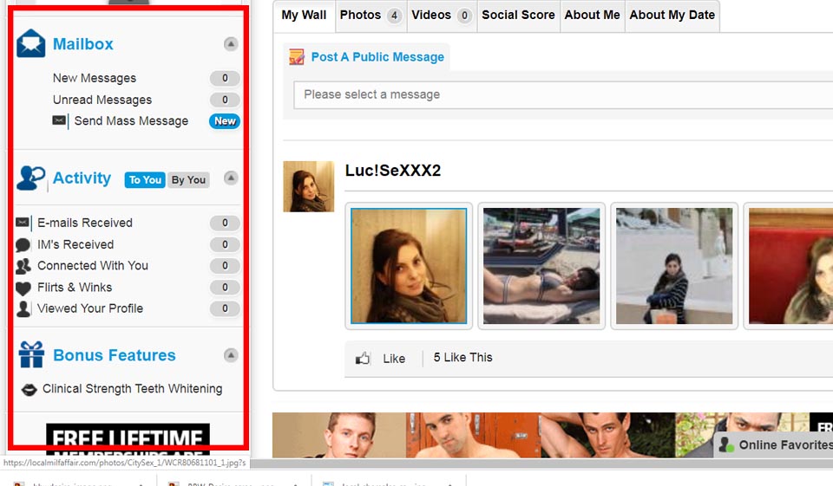833x486 pixels.
Task: Open Clinical Strength Teeth Whitening link
Action: [132, 389]
